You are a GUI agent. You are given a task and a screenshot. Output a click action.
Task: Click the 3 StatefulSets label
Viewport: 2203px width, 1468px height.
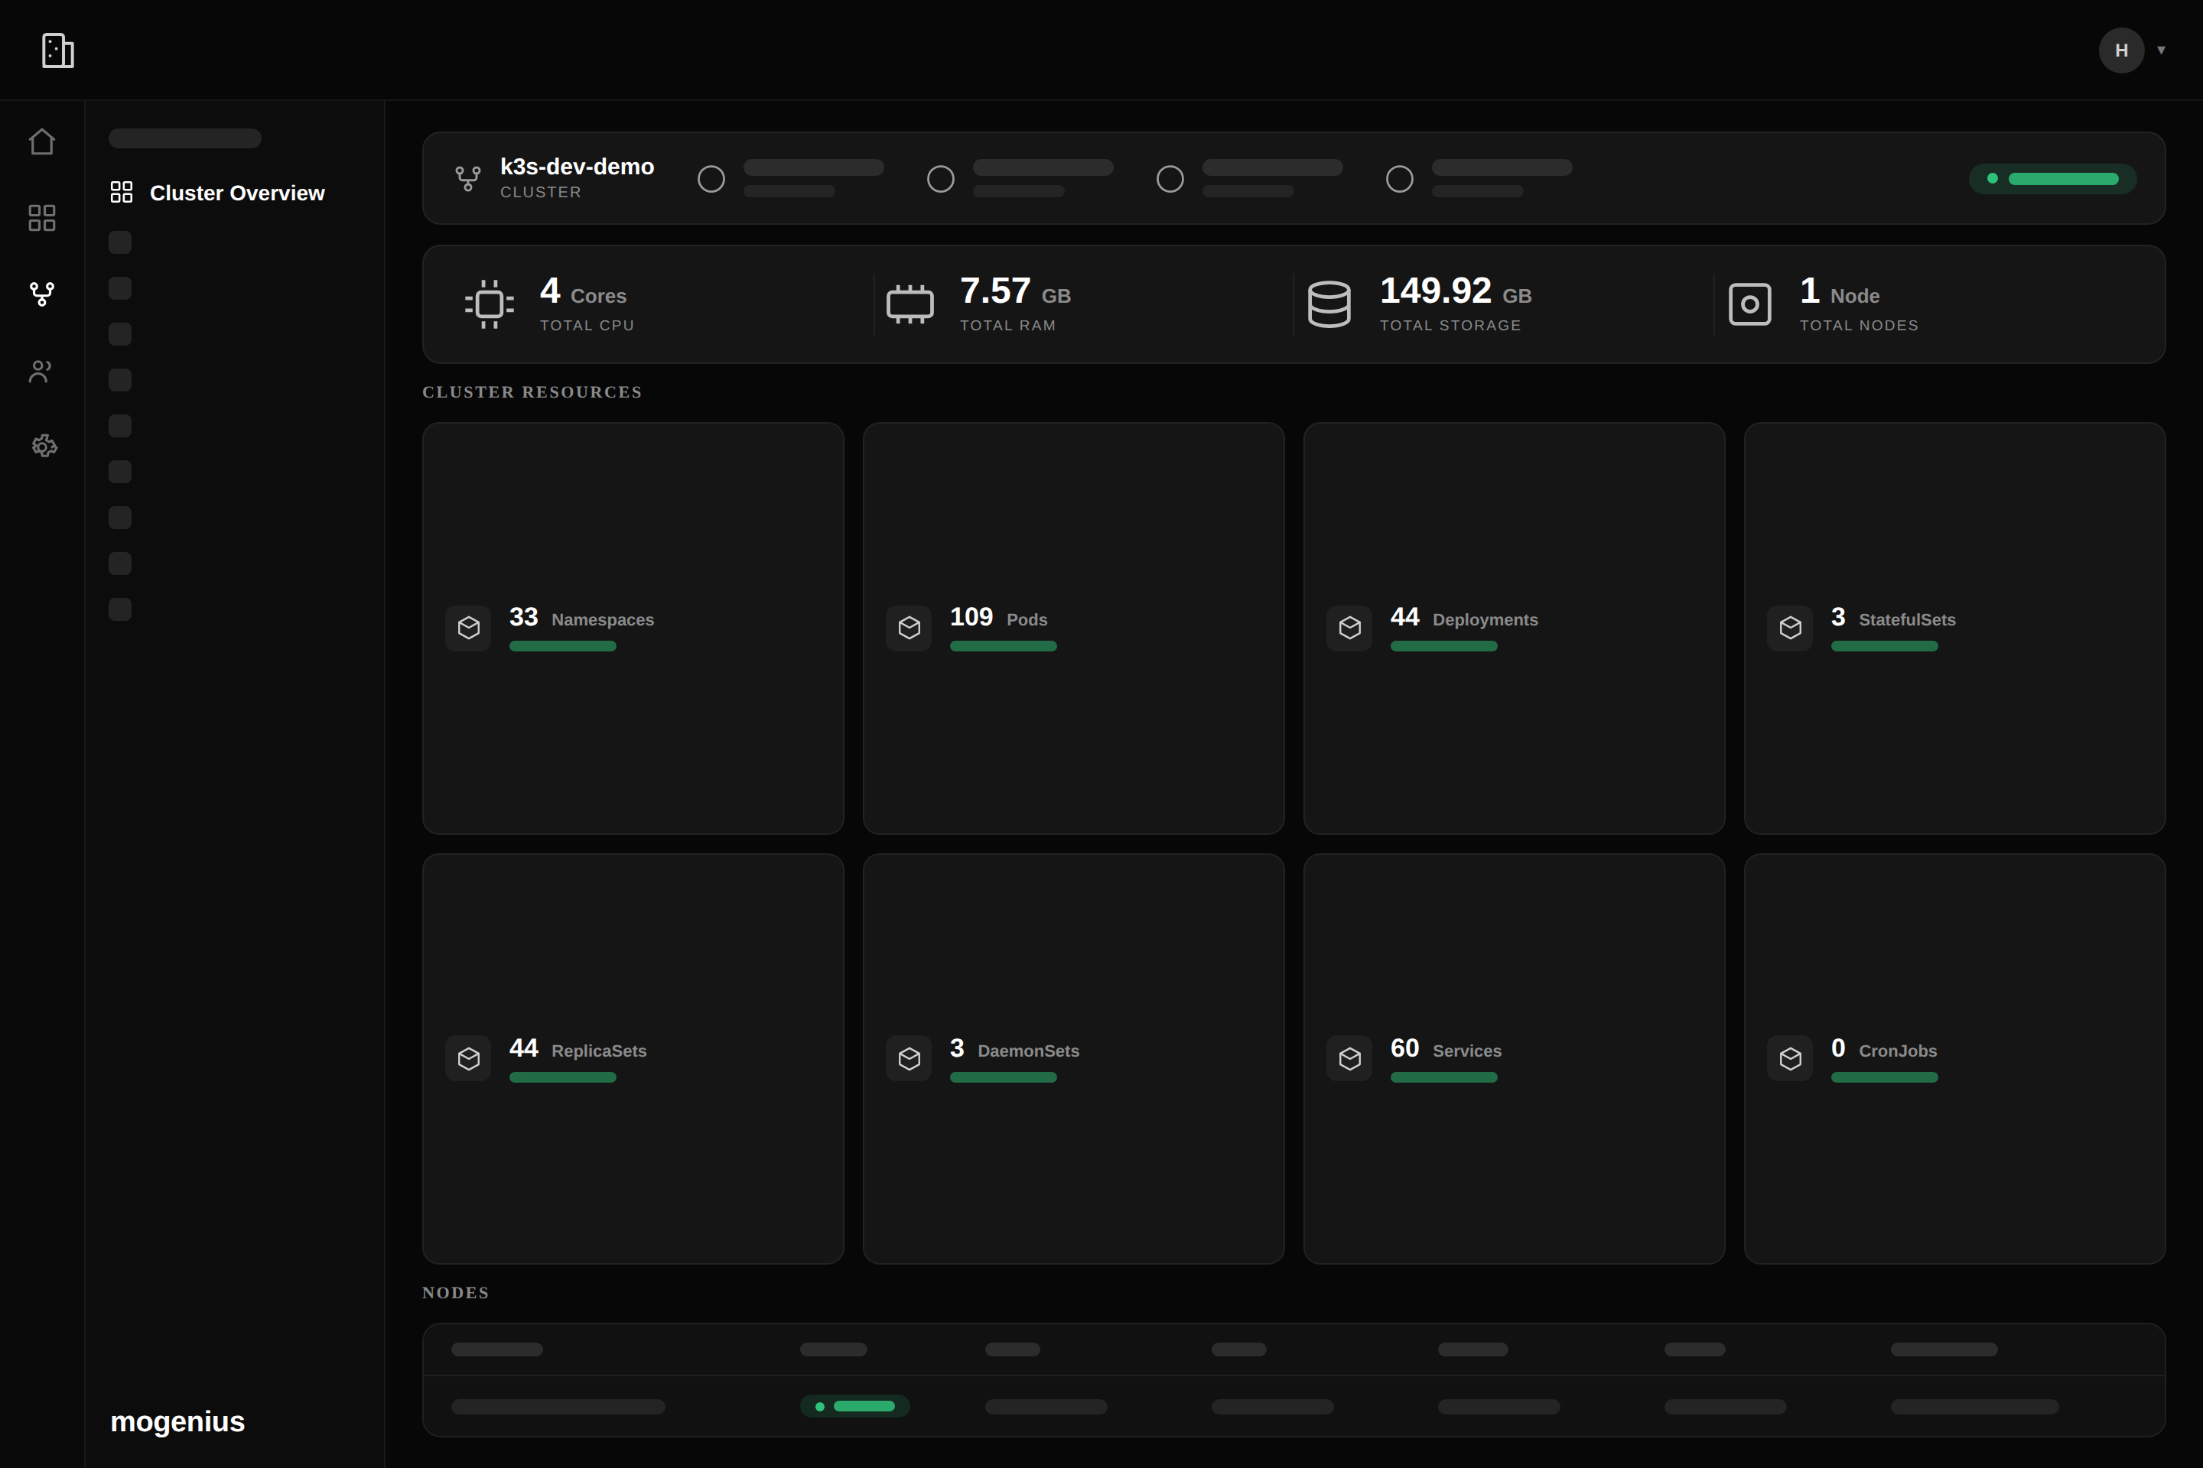(x=1893, y=618)
